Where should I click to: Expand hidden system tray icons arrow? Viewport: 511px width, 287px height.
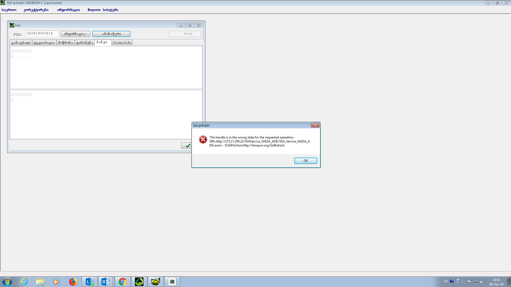[463, 282]
